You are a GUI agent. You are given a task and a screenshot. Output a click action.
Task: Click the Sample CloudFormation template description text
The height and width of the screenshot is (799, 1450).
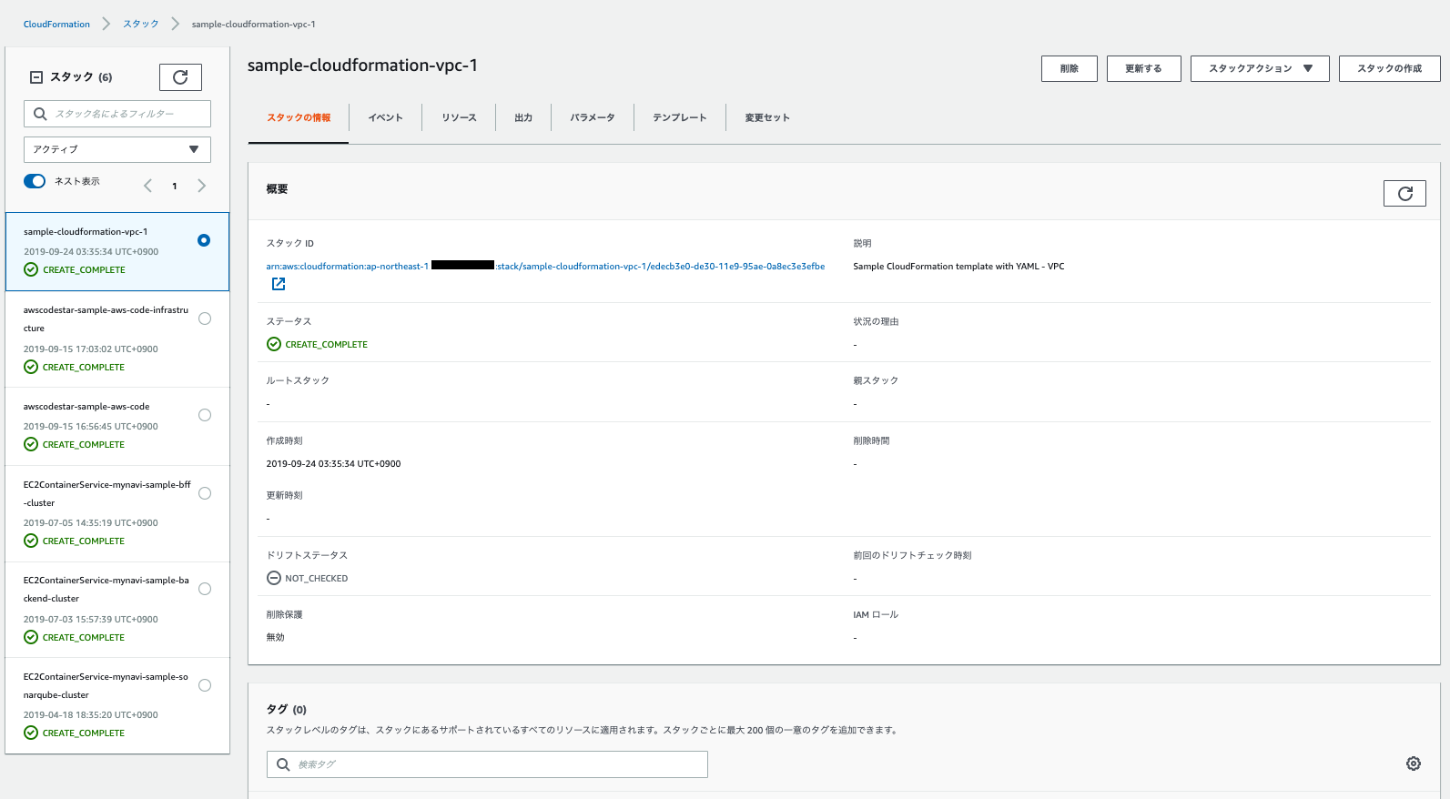958,267
